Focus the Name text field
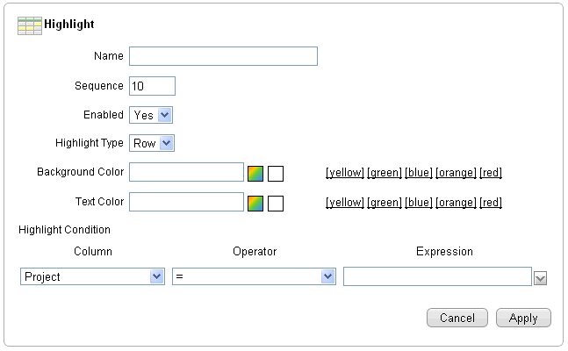 [223, 57]
